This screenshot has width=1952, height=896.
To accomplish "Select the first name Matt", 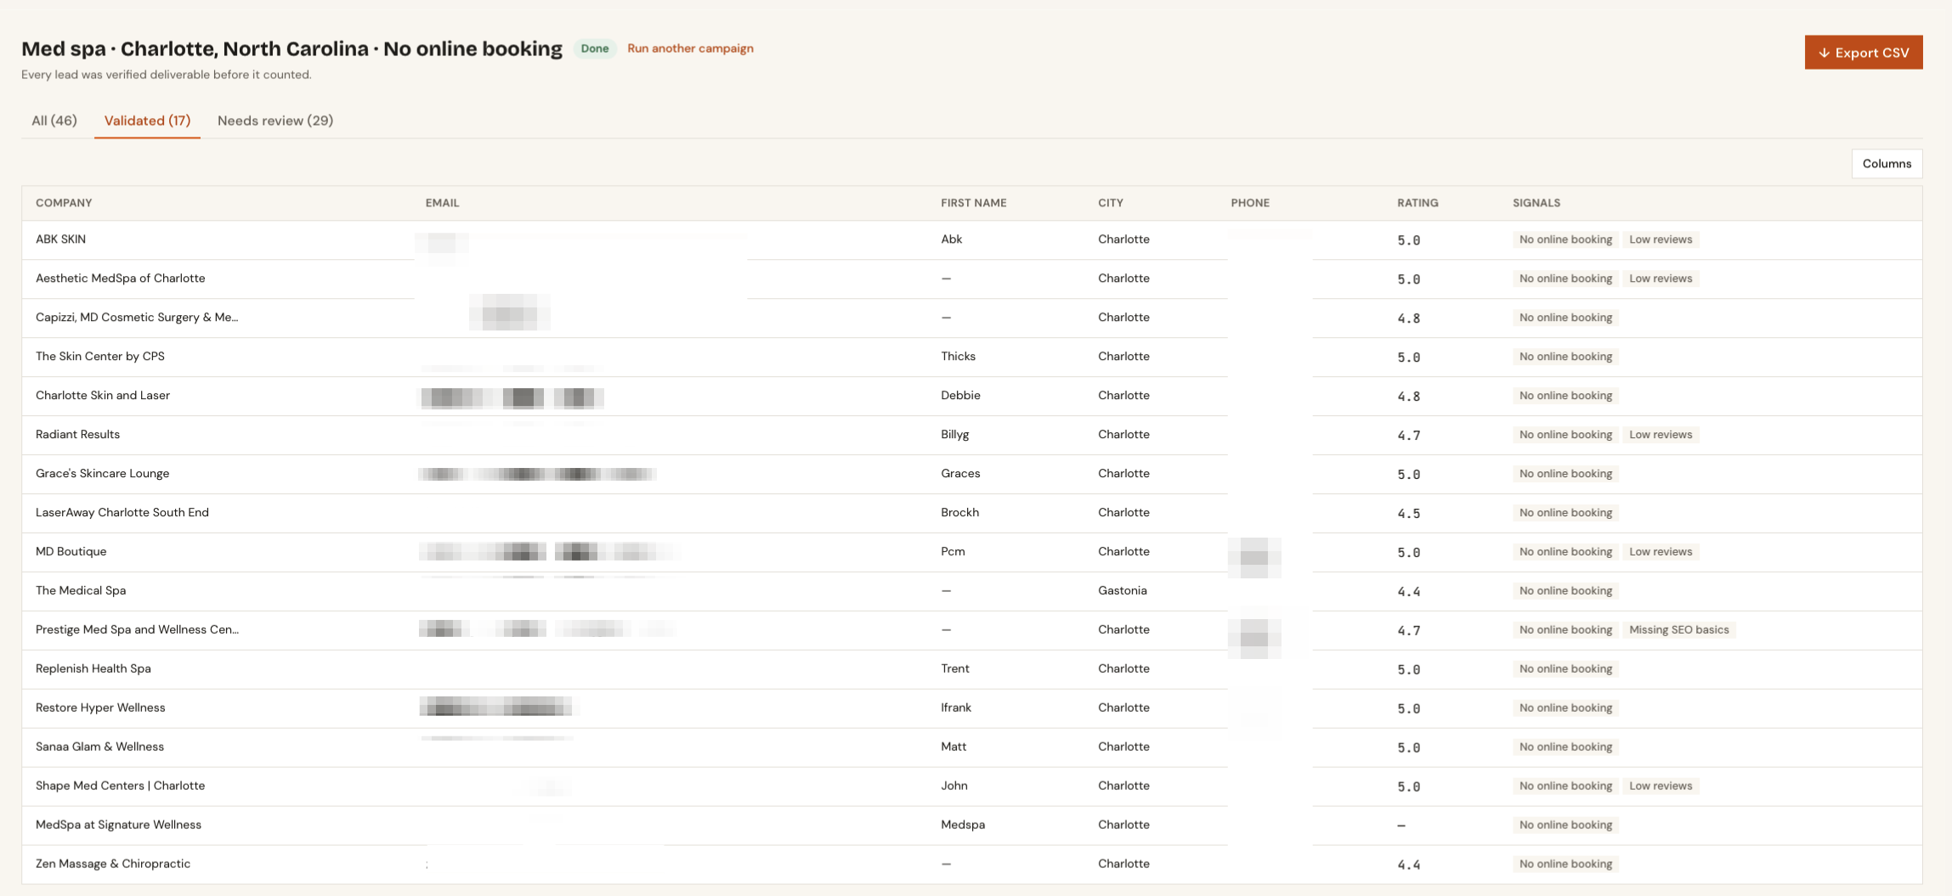I will click(x=953, y=747).
